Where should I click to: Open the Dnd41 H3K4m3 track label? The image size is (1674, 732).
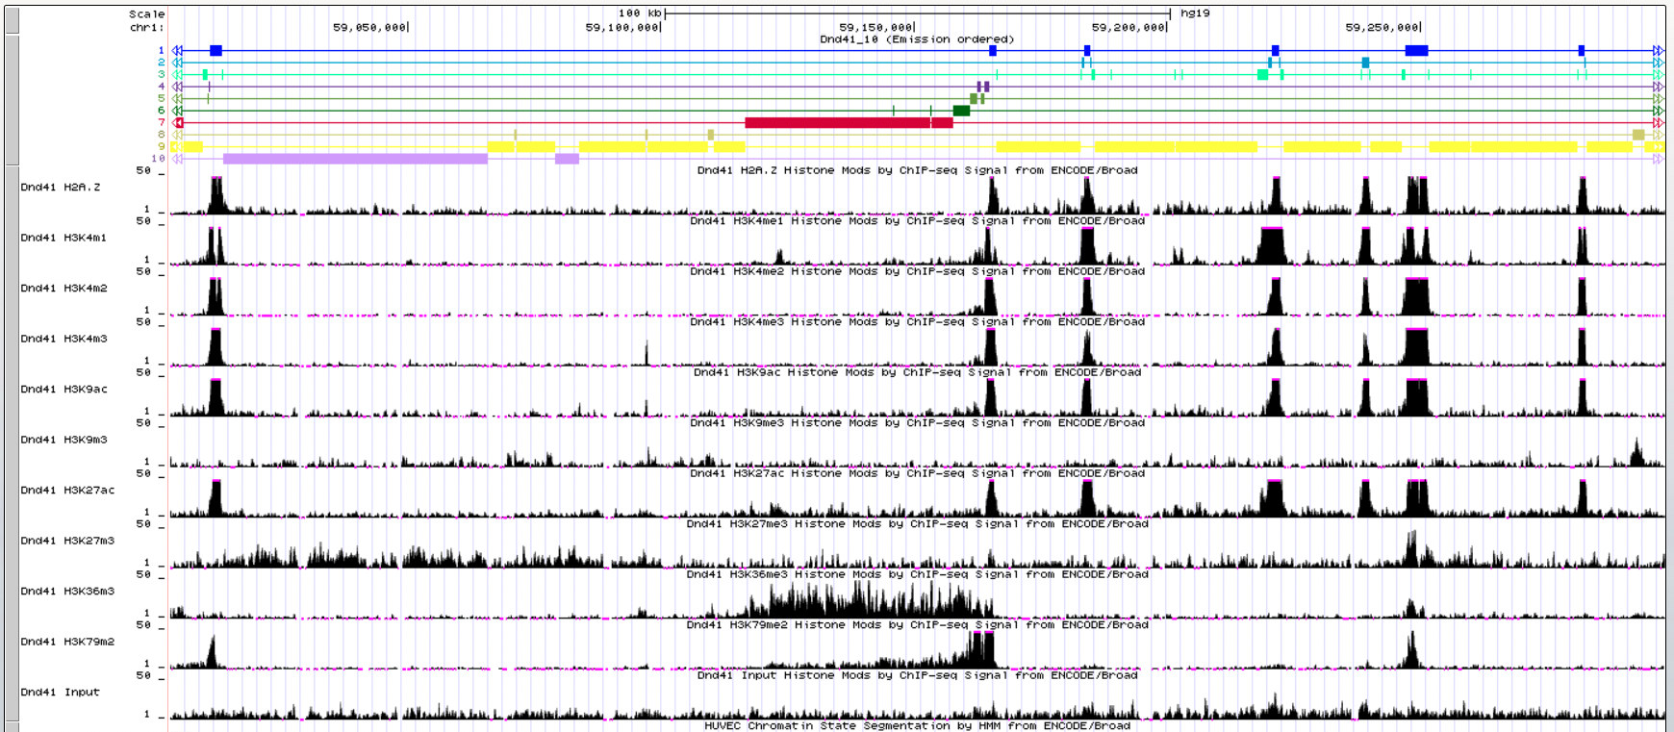pos(63,339)
